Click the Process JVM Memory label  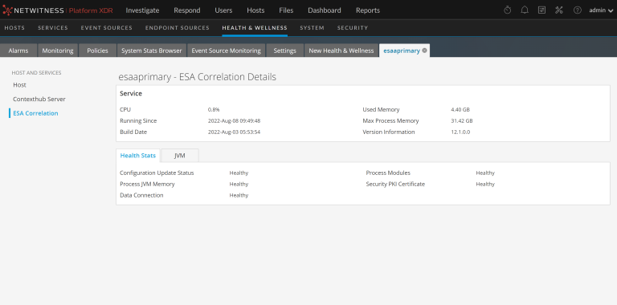(147, 184)
